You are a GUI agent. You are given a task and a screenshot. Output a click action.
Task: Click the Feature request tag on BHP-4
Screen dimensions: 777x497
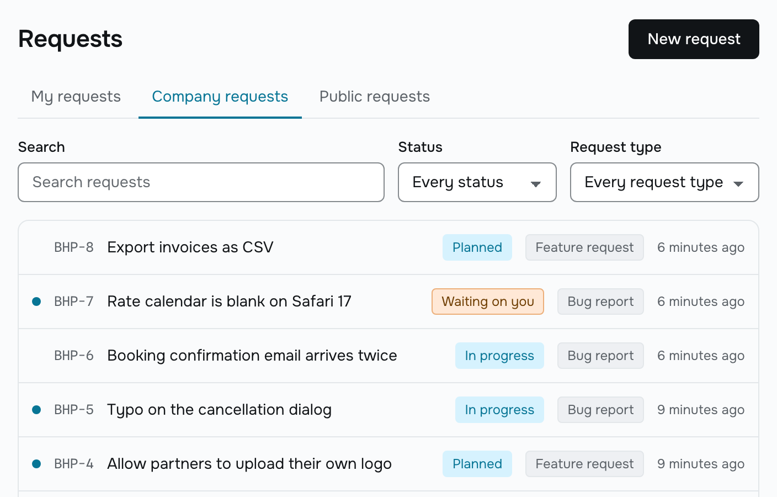point(584,464)
